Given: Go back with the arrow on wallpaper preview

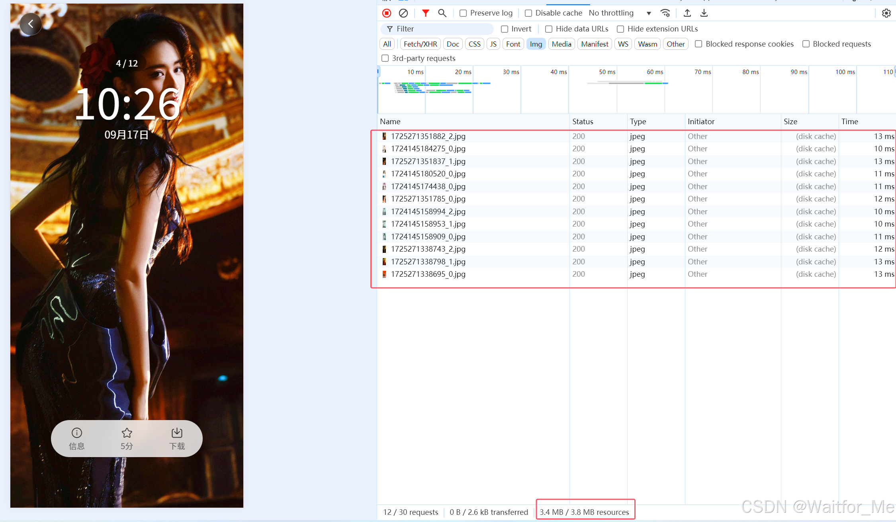Looking at the screenshot, I should (x=31, y=24).
